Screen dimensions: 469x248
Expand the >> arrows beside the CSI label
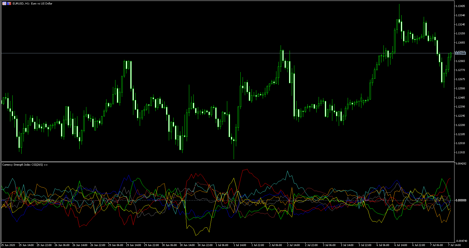(46, 165)
